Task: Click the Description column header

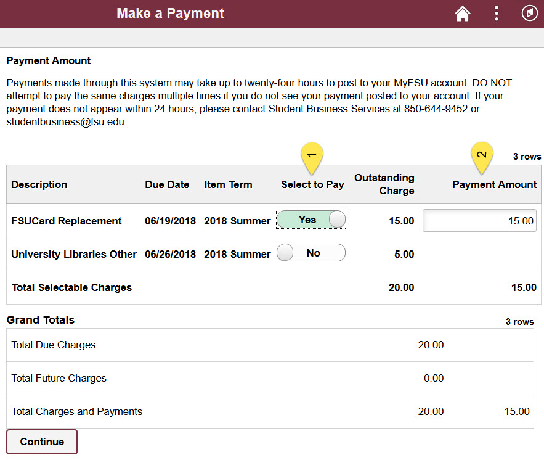Action: [x=39, y=184]
